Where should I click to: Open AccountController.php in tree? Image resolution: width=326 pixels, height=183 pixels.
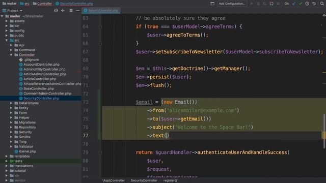(41, 65)
